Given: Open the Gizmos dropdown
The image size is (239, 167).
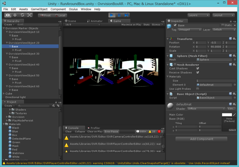Looking at the screenshot, I should coord(157,25).
